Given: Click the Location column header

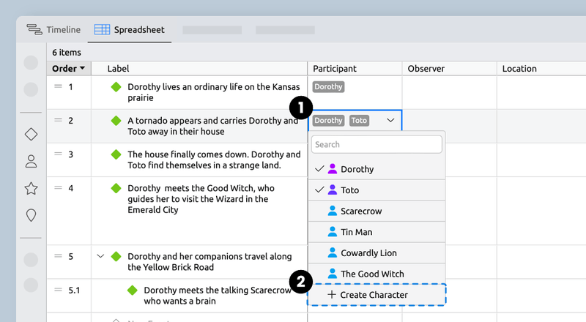Looking at the screenshot, I should click(541, 68).
